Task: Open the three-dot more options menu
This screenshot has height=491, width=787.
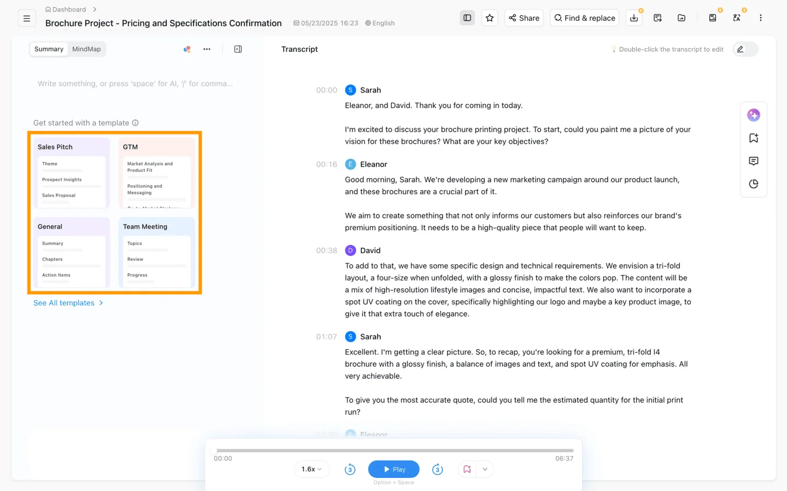Action: coord(760,18)
